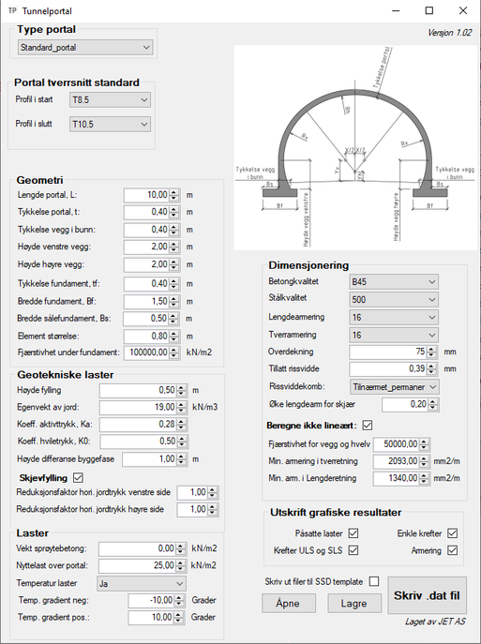Uncheck the Armering printout option
The width and height of the screenshot is (481, 644).
tap(452, 550)
